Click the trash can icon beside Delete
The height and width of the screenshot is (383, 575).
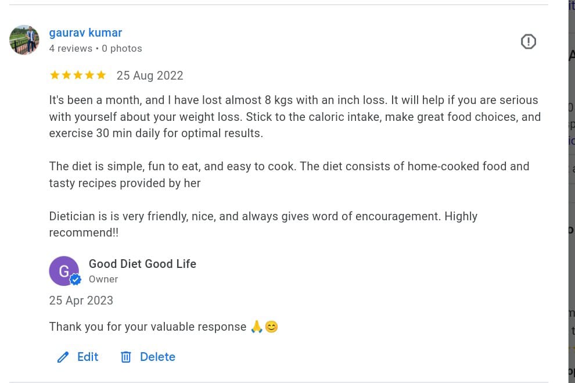coord(126,357)
